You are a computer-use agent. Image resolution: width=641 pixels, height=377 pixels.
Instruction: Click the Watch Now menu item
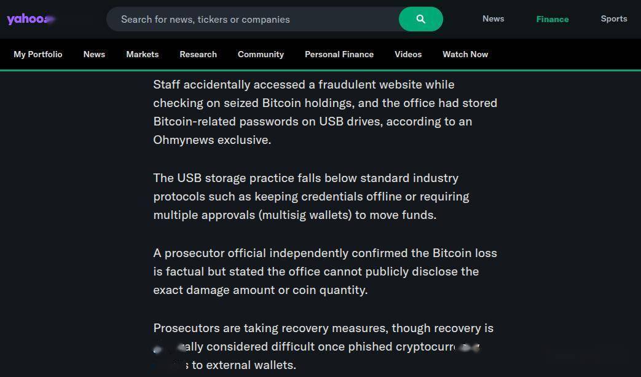tap(465, 54)
